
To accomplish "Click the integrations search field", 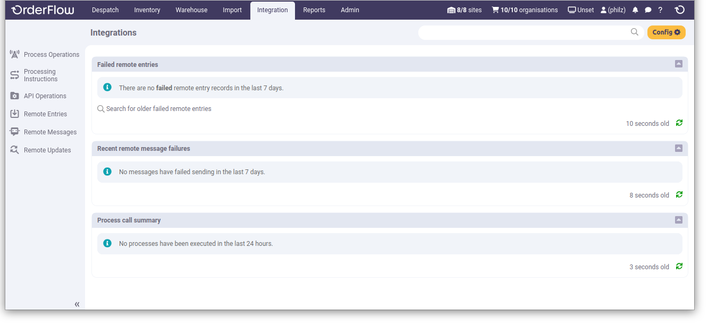I will (526, 32).
